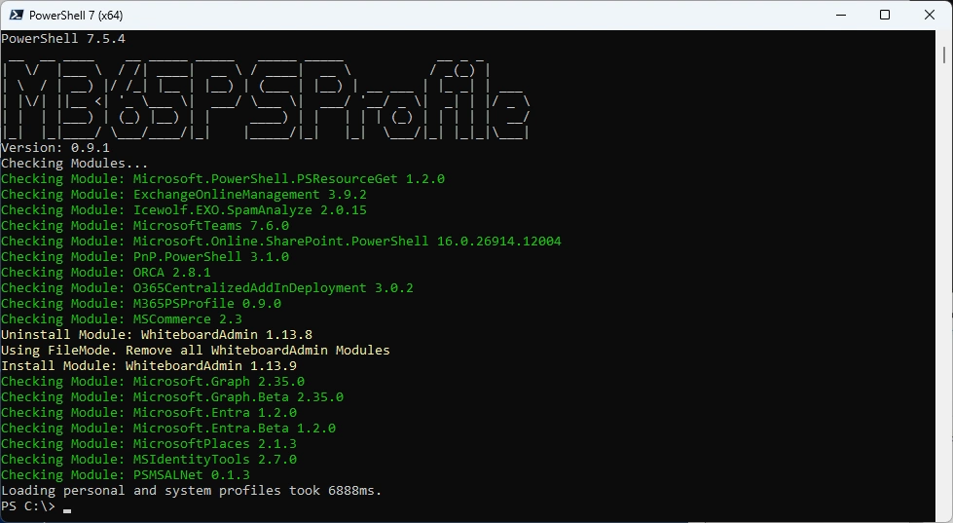The image size is (953, 523).
Task: Click the PowerShell icon in the title bar
Action: coord(16,16)
